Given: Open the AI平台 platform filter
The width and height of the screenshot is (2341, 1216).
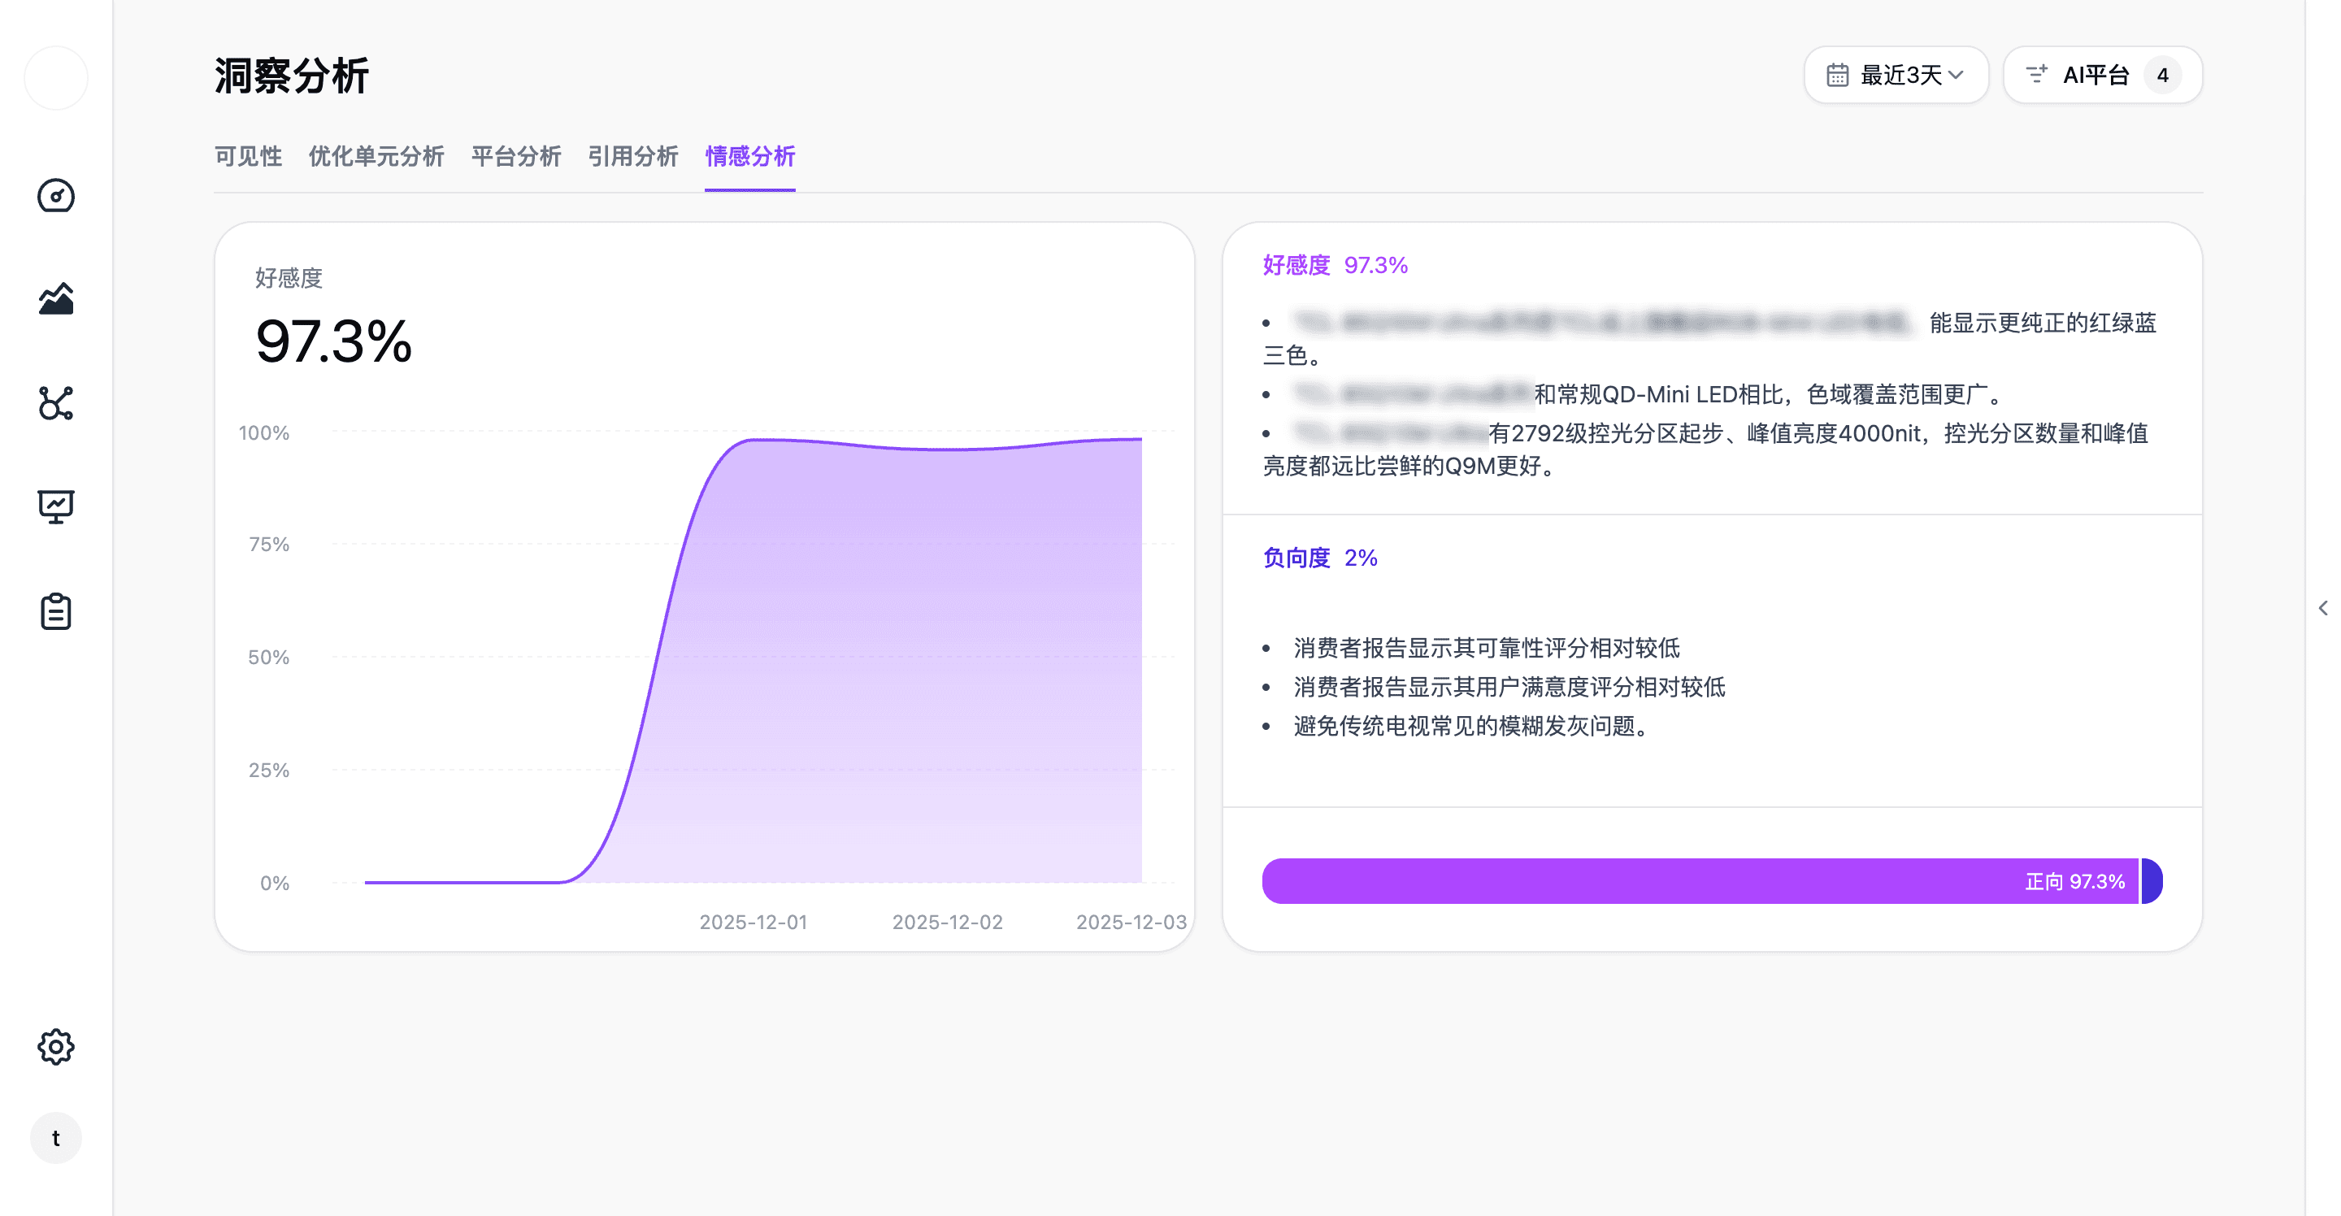Looking at the screenshot, I should point(2101,75).
